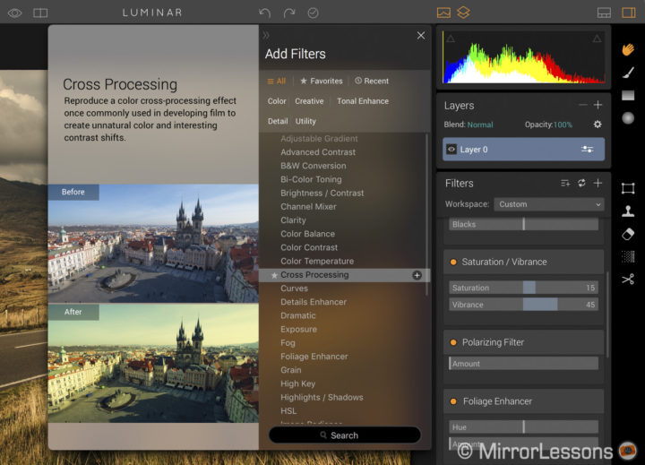Toggle Saturation / Vibrance filter on/off dot
645x465 pixels.
click(453, 263)
